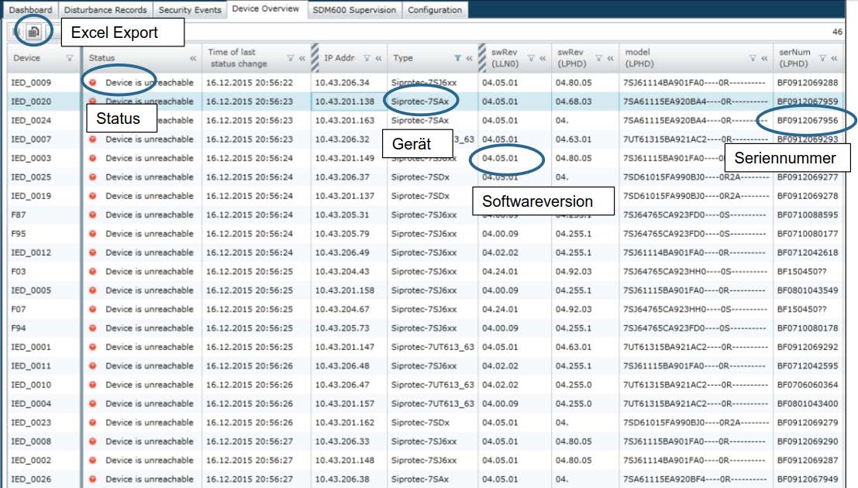858x488 pixels.
Task: Select the F87 device row name
Action: [18, 215]
